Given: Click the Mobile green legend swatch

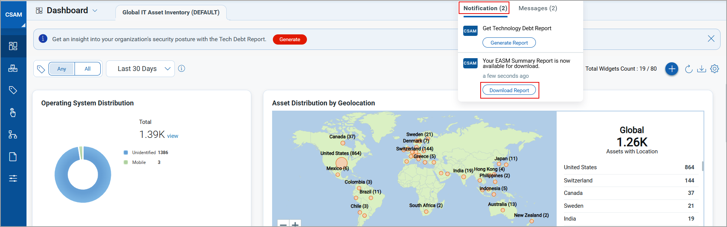Looking at the screenshot, I should coord(126,162).
